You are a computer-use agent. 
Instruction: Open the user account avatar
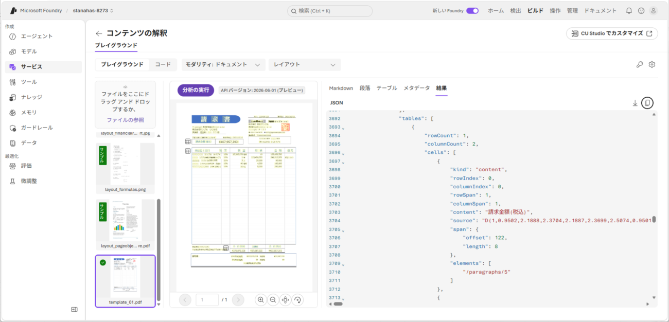coord(654,11)
